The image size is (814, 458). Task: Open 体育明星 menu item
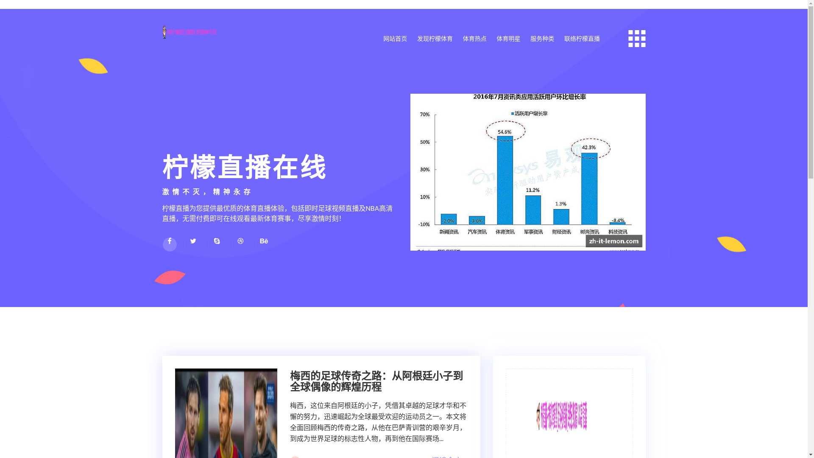(508, 39)
